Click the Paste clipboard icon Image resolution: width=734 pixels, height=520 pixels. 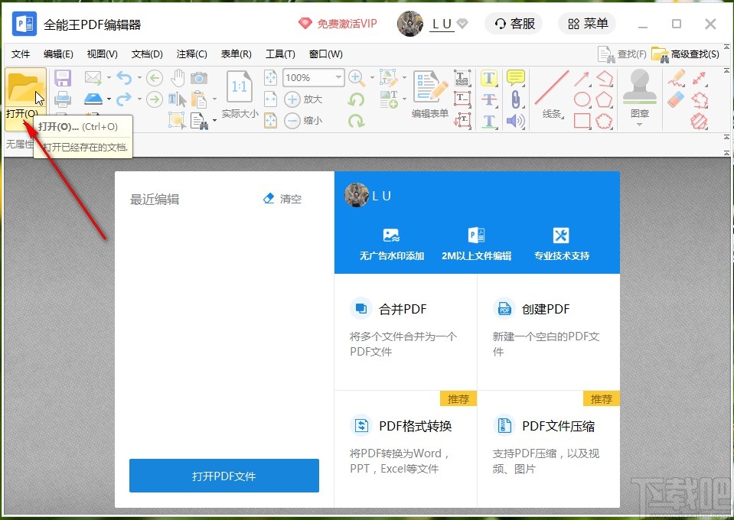coord(199,99)
